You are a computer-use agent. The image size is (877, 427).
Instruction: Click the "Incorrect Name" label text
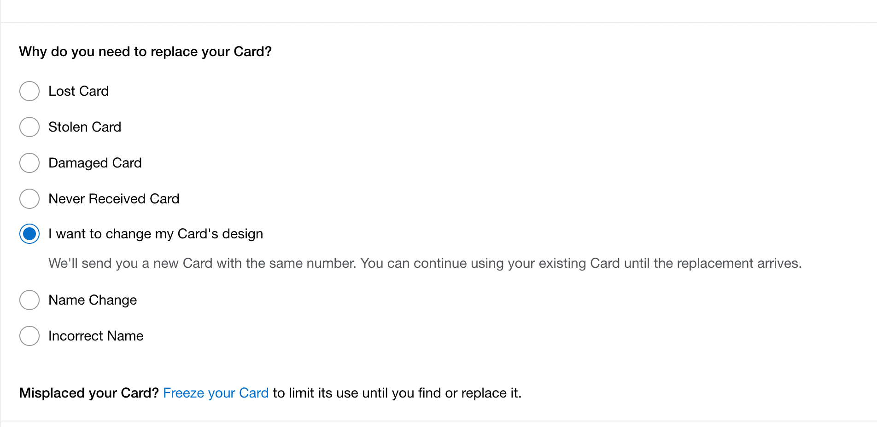[96, 336]
